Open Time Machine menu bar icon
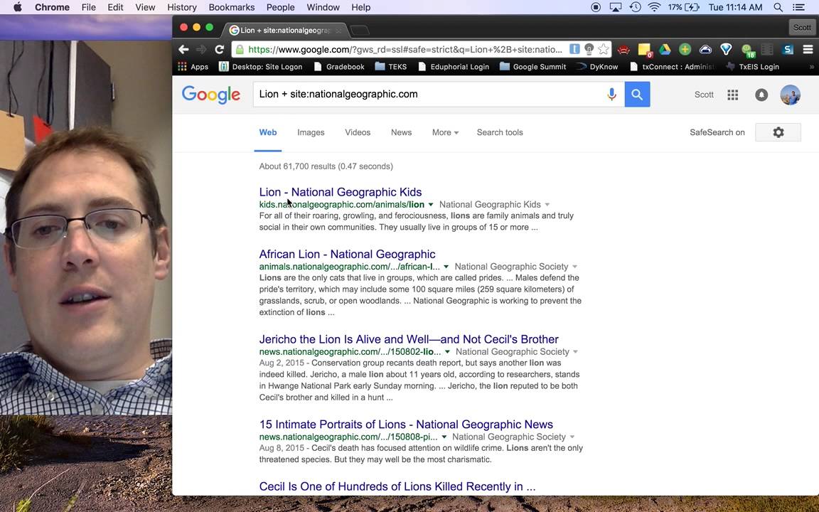This screenshot has height=512, width=819. [x=635, y=7]
